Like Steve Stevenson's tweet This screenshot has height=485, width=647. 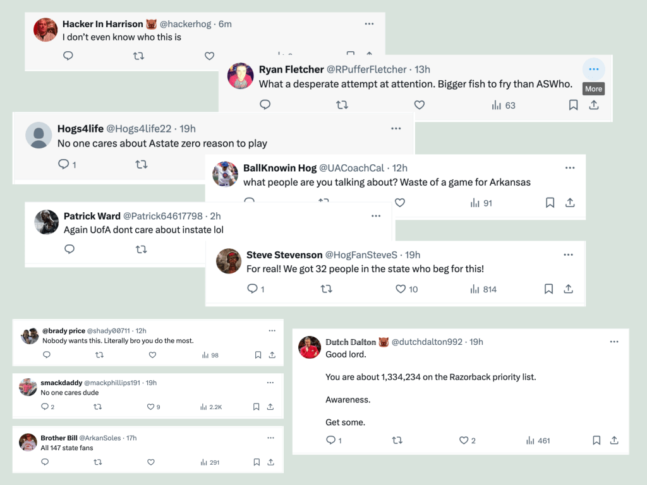click(400, 289)
